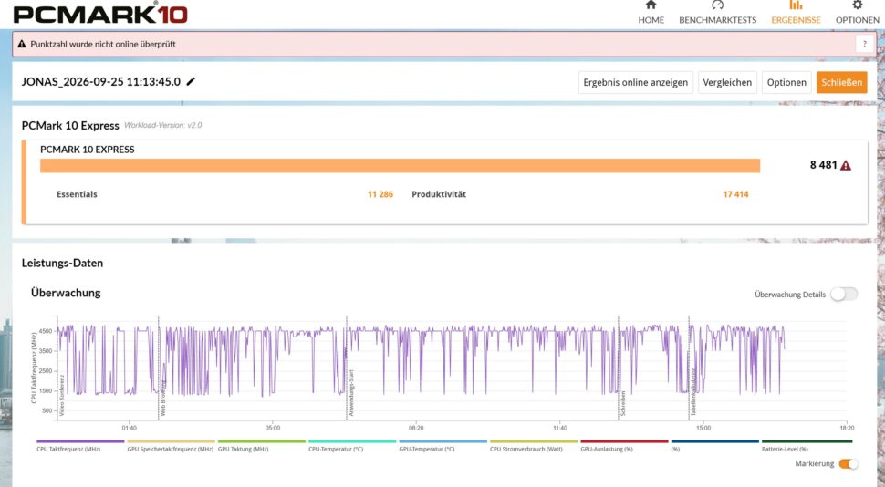Image resolution: width=885 pixels, height=487 pixels.
Task: Click the PCMark 10 logo
Action: pyautogui.click(x=99, y=14)
